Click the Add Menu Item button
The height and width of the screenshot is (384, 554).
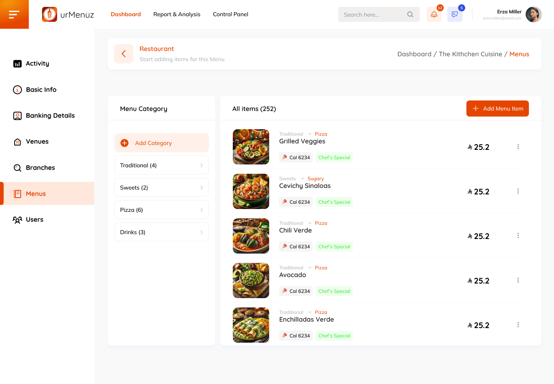pos(497,109)
